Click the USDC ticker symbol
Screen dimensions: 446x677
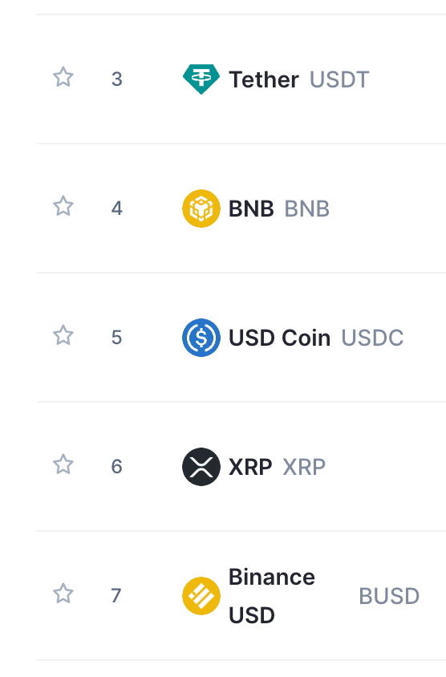372,338
